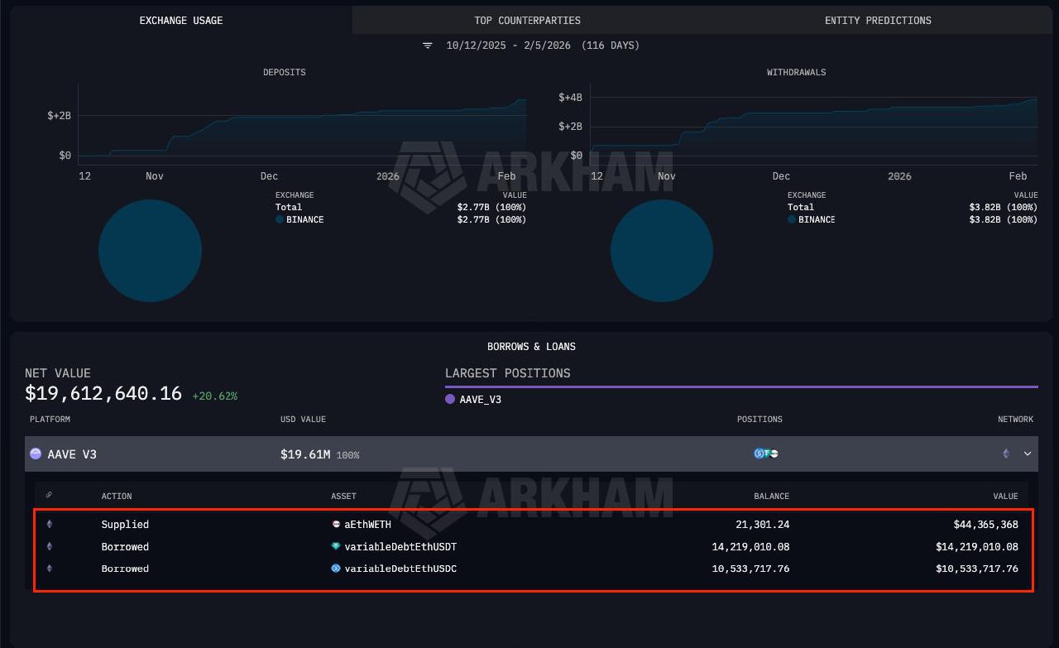Click the +20.62% change figure
The height and width of the screenshot is (648, 1059).
(214, 396)
